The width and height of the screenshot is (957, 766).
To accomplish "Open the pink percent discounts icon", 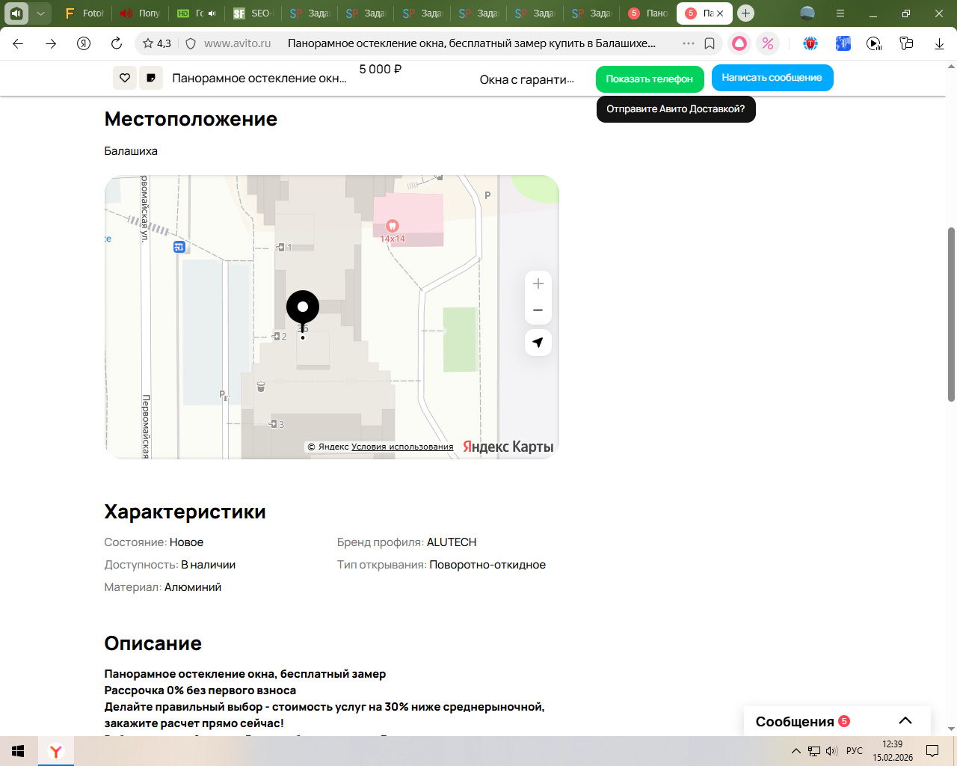I will 768,43.
